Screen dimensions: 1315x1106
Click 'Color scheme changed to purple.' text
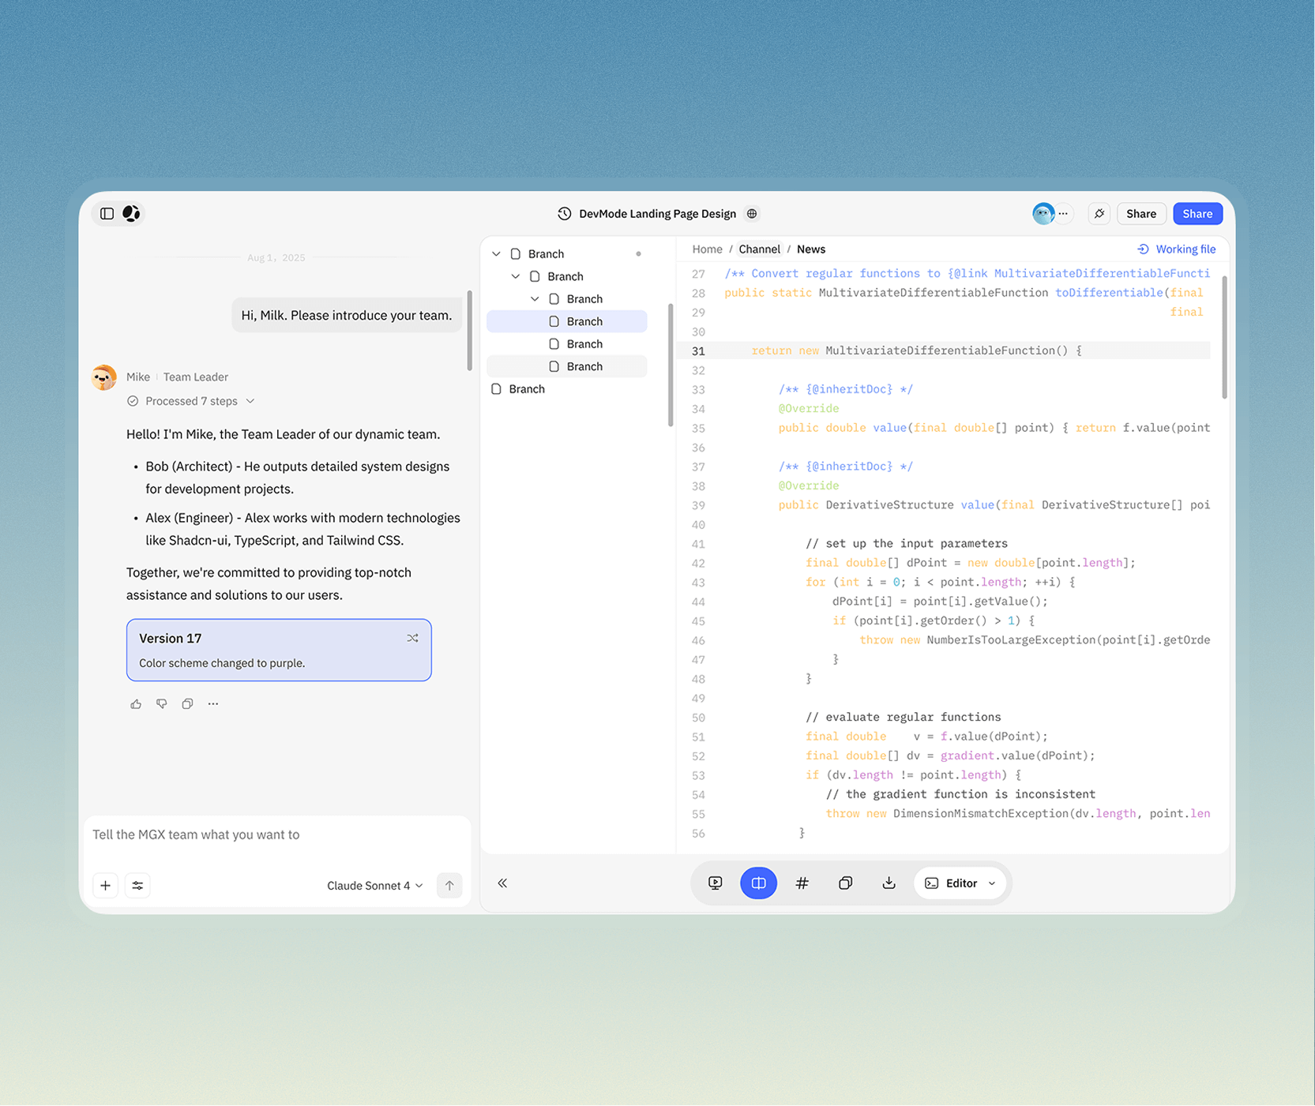point(222,663)
